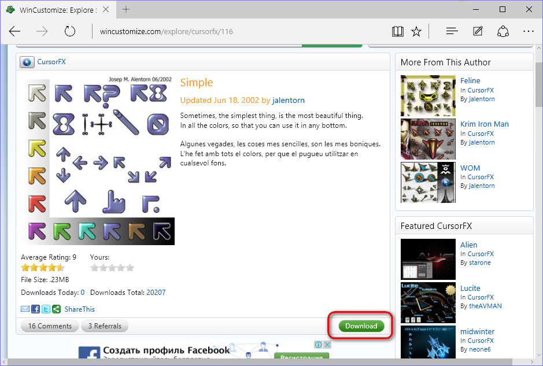Open the Hub three-lines icon

452,31
